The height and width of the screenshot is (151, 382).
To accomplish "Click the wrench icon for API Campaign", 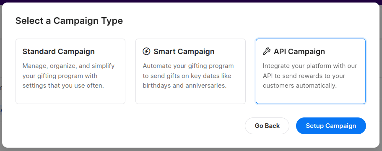I will (x=267, y=52).
